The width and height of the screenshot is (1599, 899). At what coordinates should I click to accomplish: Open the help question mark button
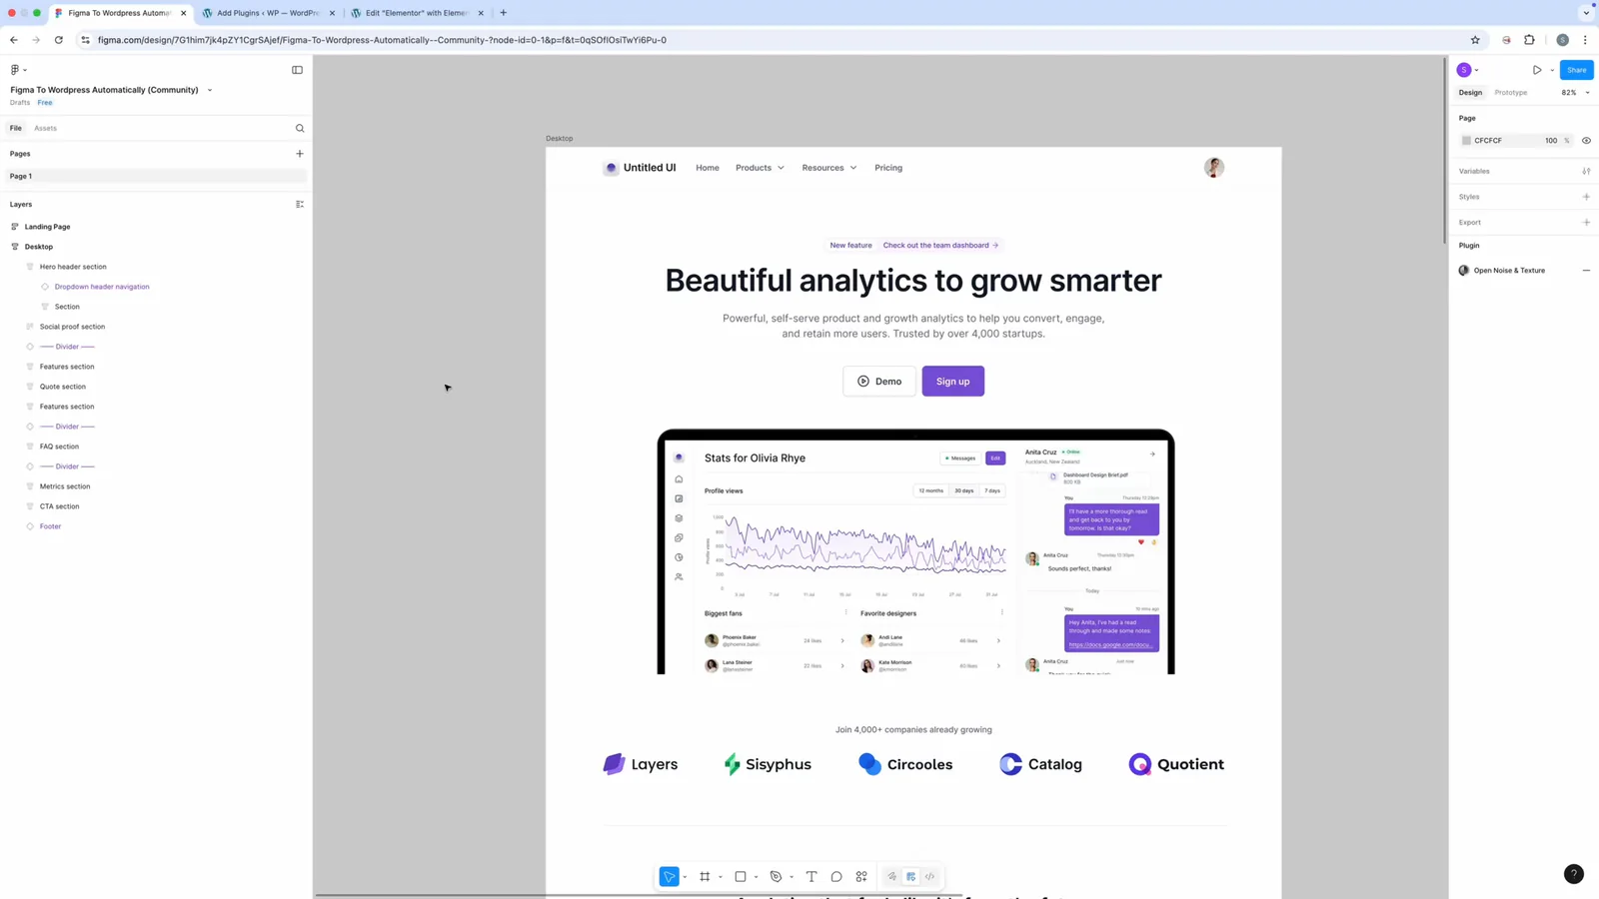click(x=1574, y=874)
